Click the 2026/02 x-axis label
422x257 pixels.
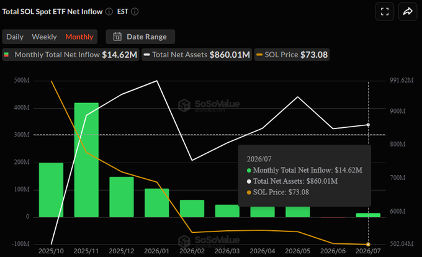tap(192, 251)
